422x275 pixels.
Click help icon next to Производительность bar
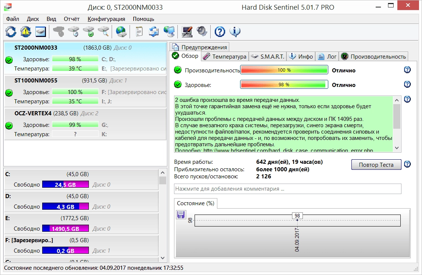tap(407, 70)
